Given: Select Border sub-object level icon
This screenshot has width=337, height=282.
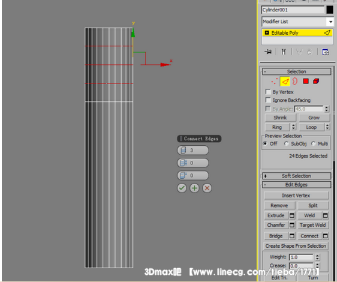Looking at the screenshot, I should tap(295, 82).
